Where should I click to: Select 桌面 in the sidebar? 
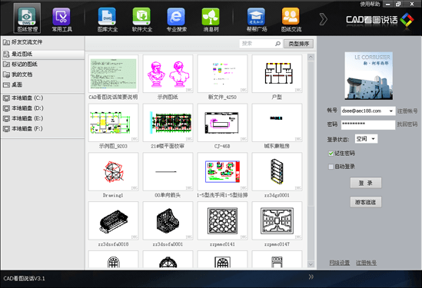42,84
